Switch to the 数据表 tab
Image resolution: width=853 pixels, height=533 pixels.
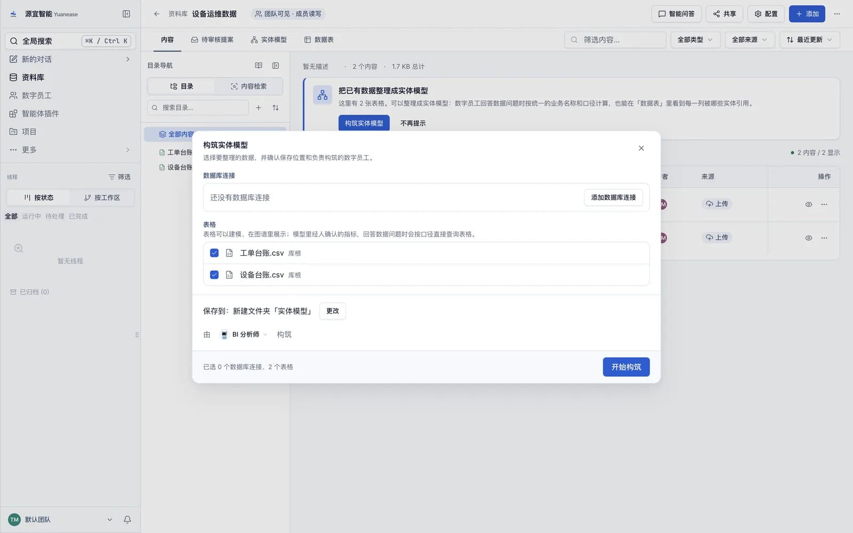click(319, 40)
